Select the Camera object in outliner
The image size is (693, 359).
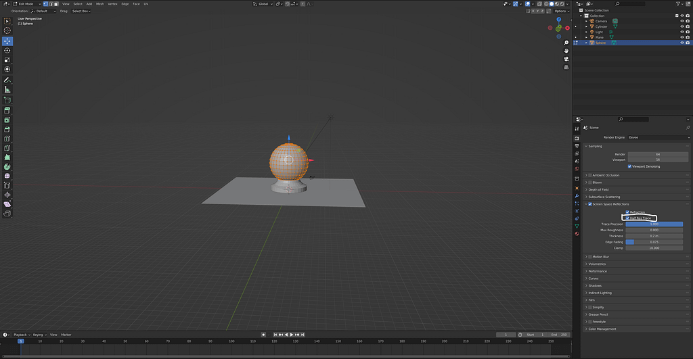coord(601,21)
